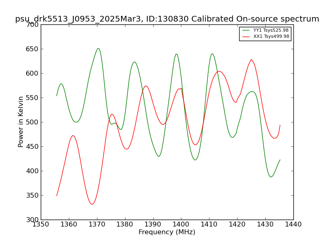Click the plot title text

167,19
